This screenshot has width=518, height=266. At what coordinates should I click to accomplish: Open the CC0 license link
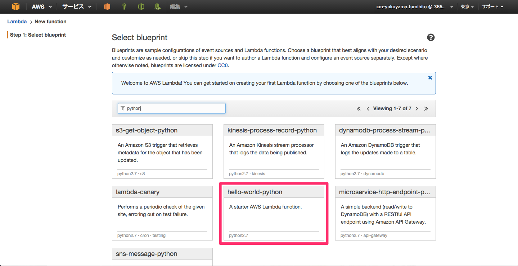pyautogui.click(x=222, y=65)
